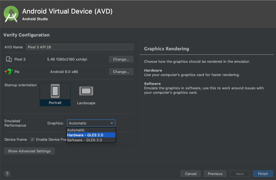The width and height of the screenshot is (276, 180).
Task: Click the AVD Name text field
Action: (80, 47)
